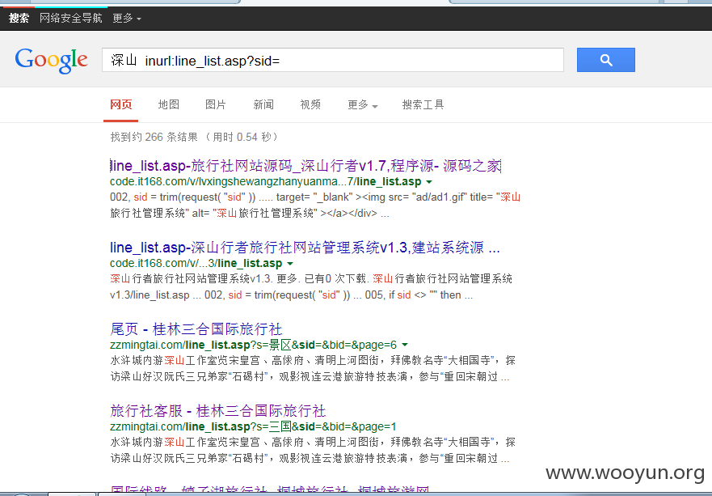This screenshot has width=712, height=496.
Task: Click the green URL code.it168.com lvxingshewangzhanyuanma
Action: point(266,181)
